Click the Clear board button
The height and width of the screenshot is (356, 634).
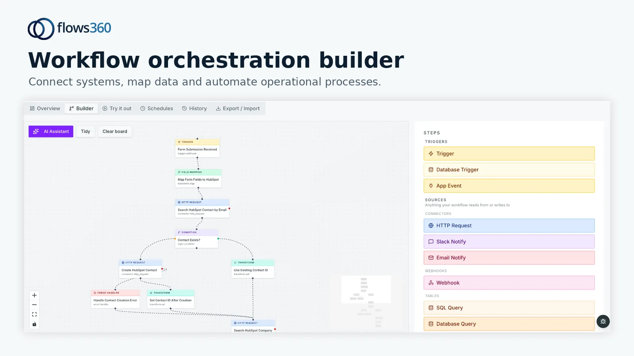click(x=115, y=131)
